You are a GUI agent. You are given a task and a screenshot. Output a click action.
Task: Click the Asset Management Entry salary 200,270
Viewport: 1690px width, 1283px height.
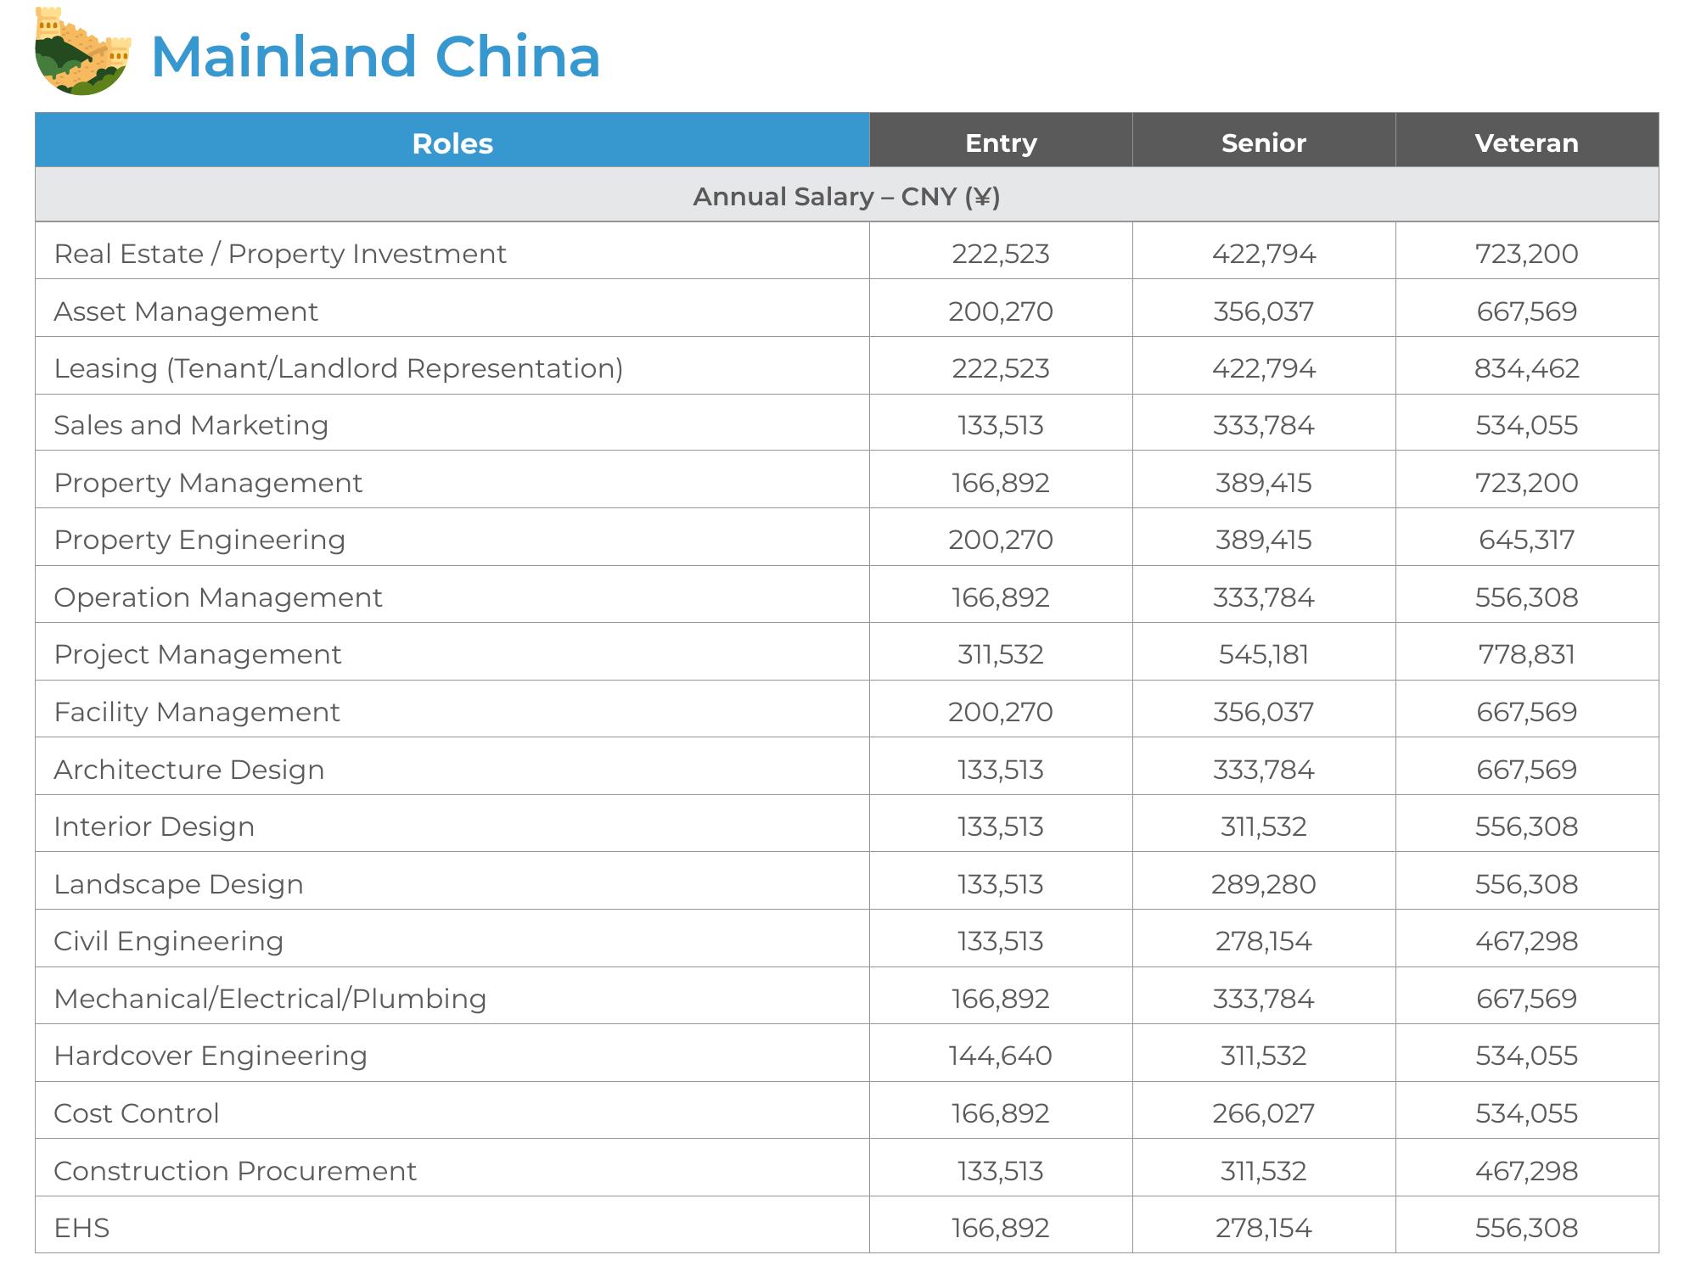(1001, 311)
